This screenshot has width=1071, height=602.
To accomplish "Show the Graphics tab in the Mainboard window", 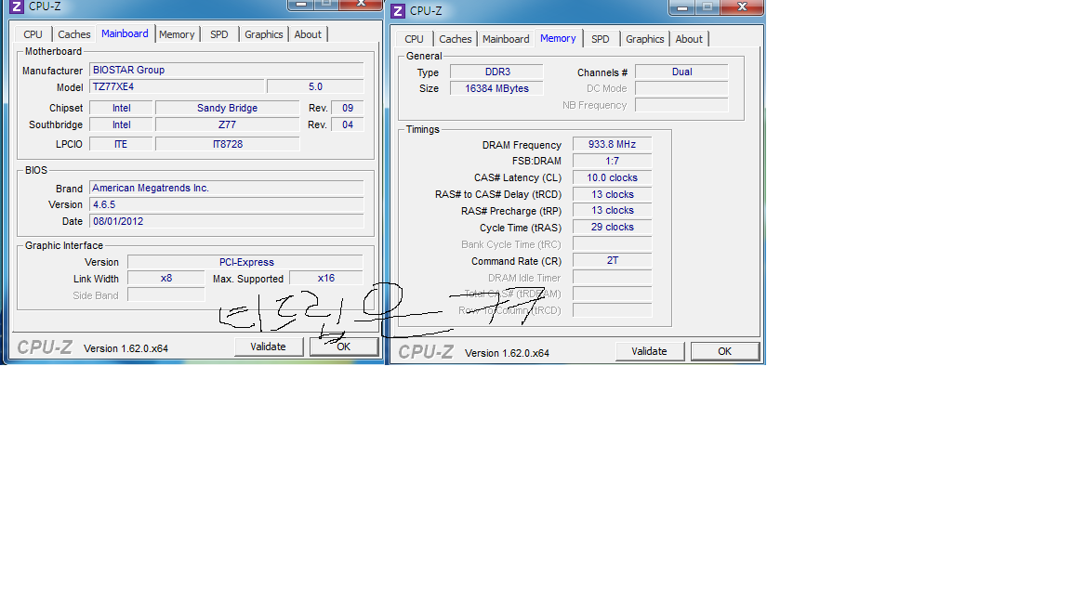I will (x=264, y=34).
